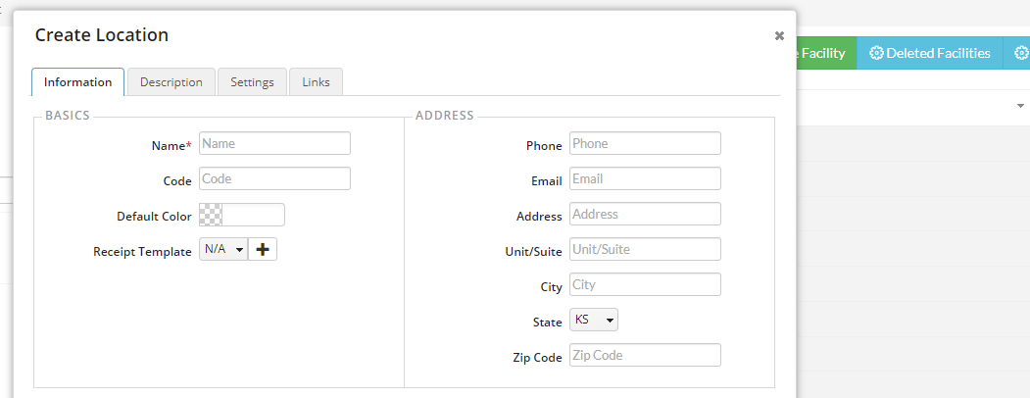Add a new receipt template with plus icon

[x=263, y=250]
